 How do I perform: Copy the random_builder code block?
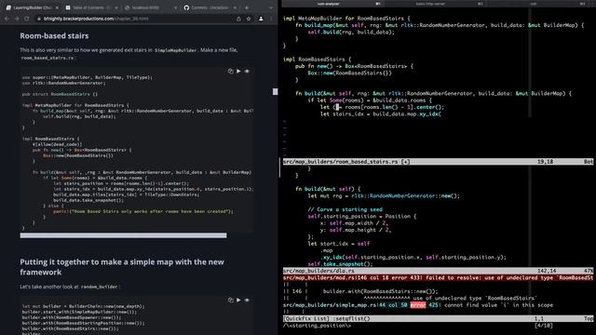230,300
